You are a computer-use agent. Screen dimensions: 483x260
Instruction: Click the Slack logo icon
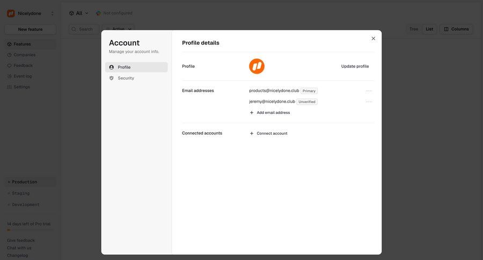98,13
